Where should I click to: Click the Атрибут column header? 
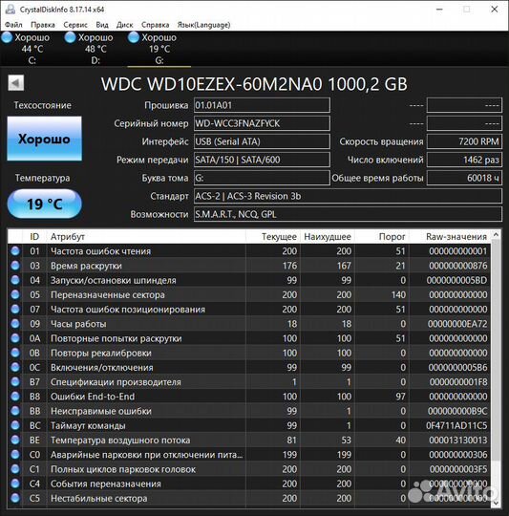pyautogui.click(x=146, y=237)
